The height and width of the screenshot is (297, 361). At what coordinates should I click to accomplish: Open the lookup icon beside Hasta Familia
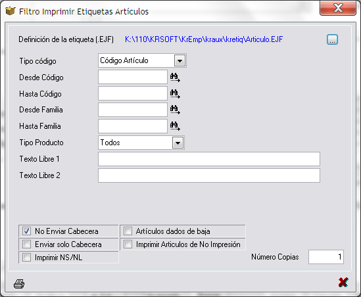(x=175, y=126)
